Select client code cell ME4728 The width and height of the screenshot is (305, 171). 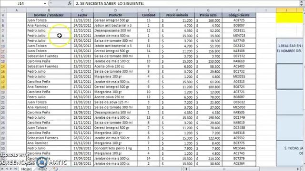tap(239, 36)
